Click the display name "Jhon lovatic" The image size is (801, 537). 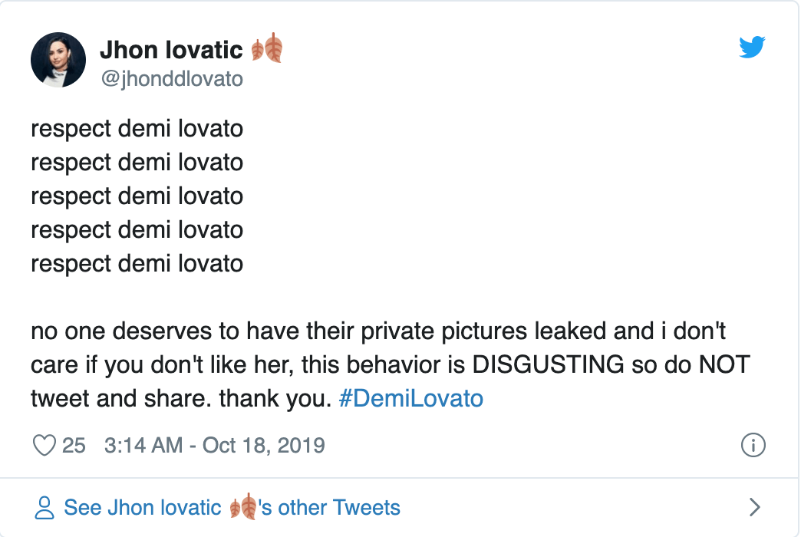tap(171, 51)
